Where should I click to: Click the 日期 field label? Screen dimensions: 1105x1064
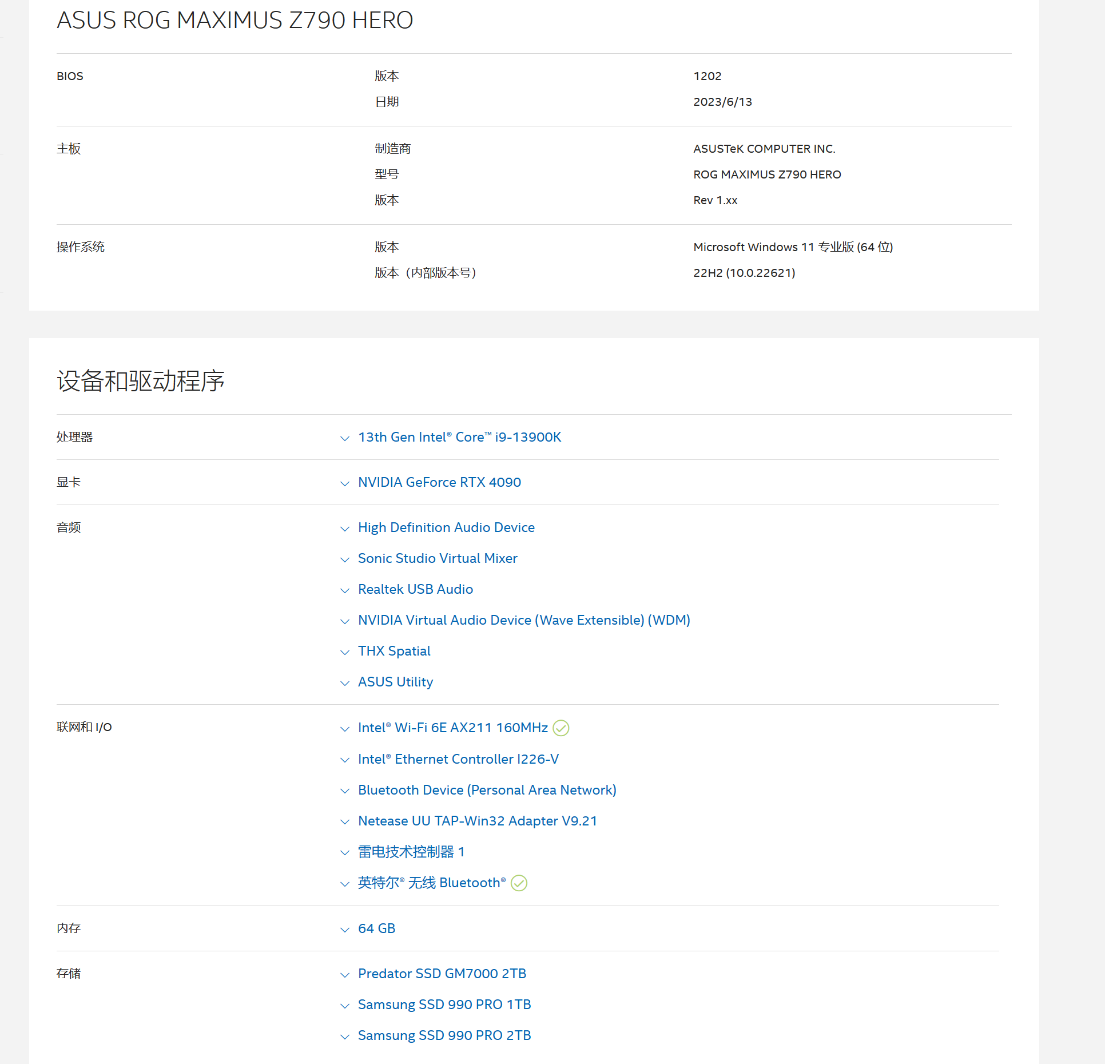point(387,102)
